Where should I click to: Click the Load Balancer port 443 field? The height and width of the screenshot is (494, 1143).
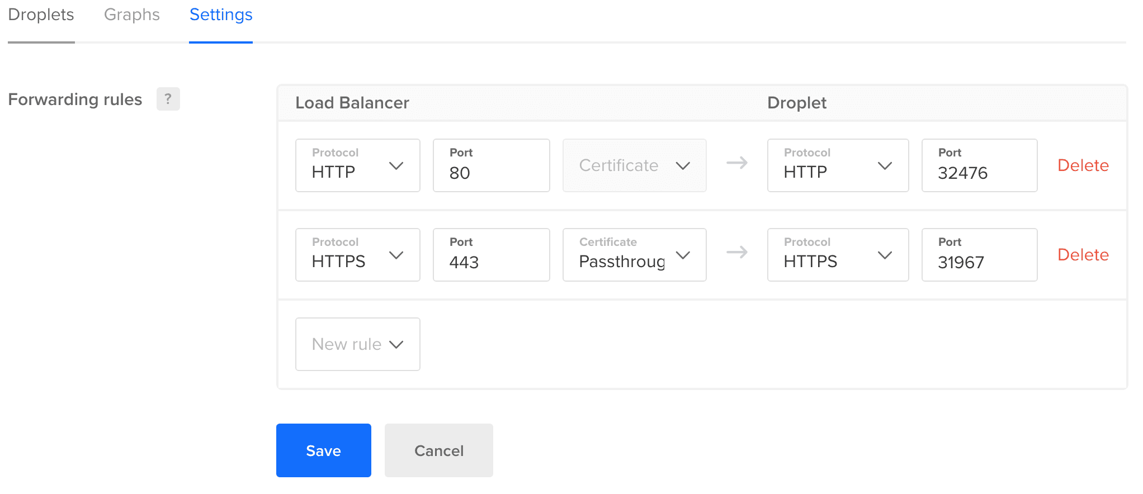pos(491,255)
